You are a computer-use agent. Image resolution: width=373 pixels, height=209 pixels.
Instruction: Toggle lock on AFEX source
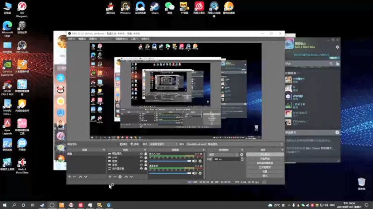tap(145, 157)
